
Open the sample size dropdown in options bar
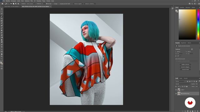click(x=31, y=4)
